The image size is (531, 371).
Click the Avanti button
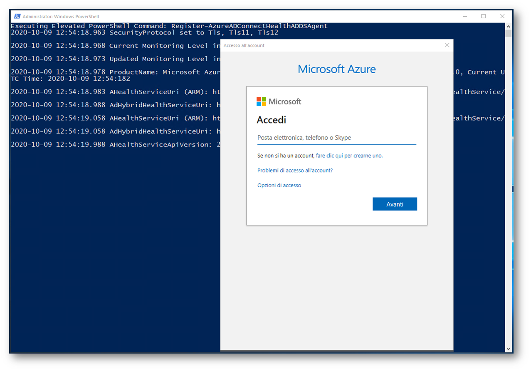pyautogui.click(x=395, y=204)
